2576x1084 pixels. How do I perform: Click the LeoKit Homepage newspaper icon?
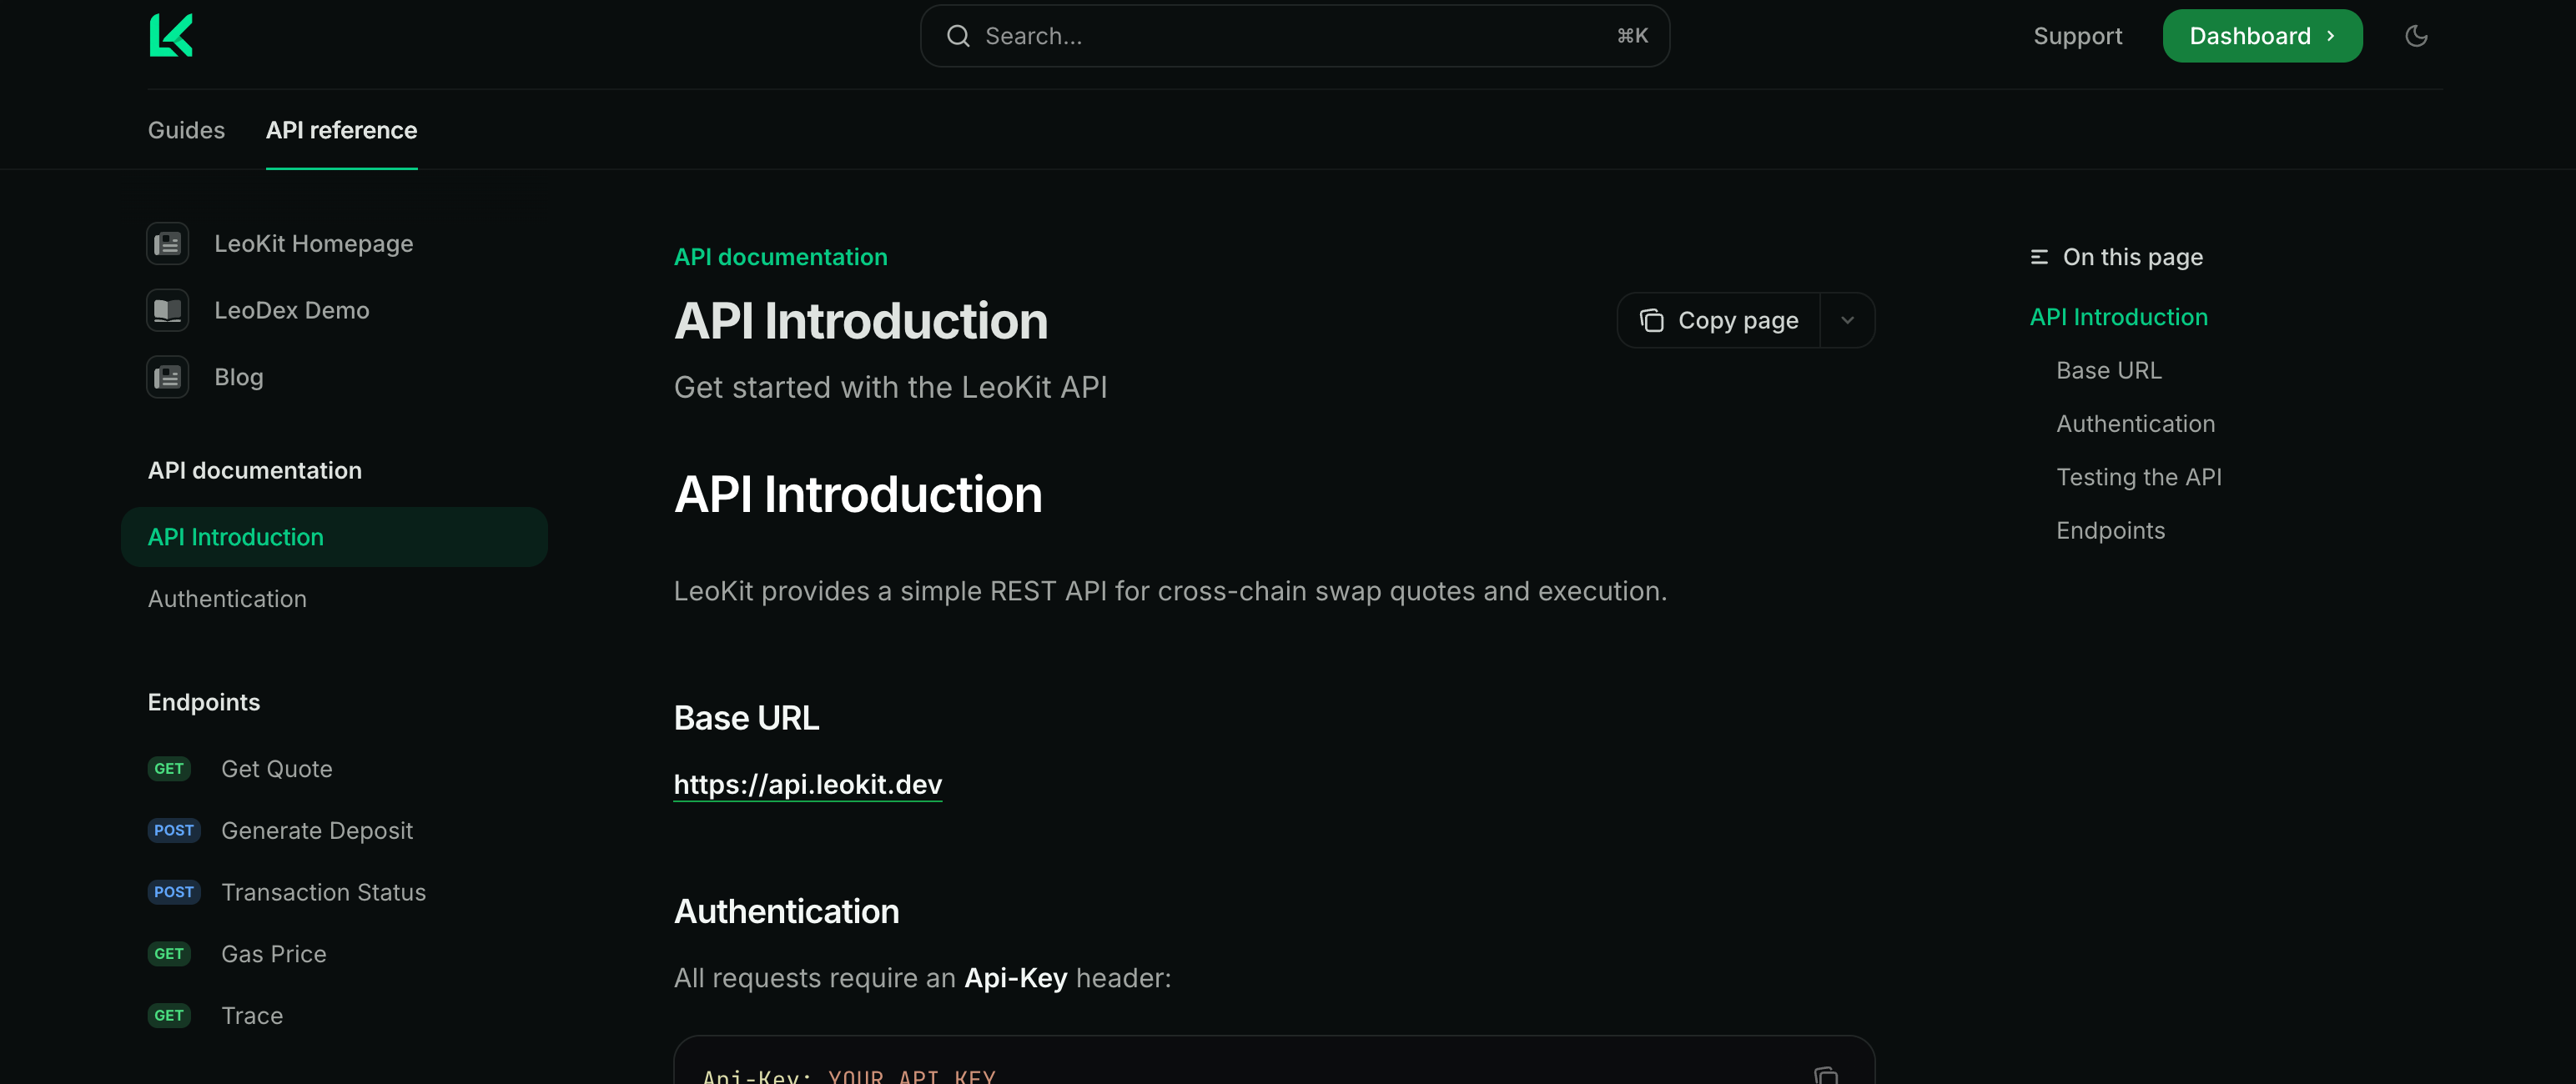(x=167, y=243)
